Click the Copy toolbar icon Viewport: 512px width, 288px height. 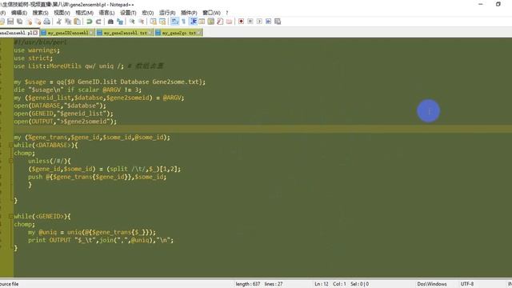click(x=68, y=22)
